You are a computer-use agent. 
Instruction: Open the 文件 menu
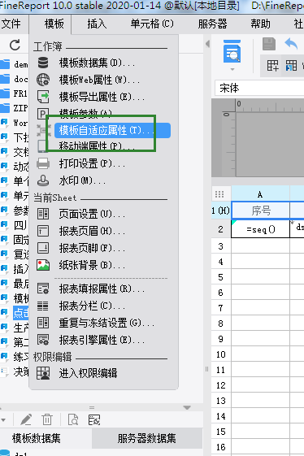click(11, 24)
